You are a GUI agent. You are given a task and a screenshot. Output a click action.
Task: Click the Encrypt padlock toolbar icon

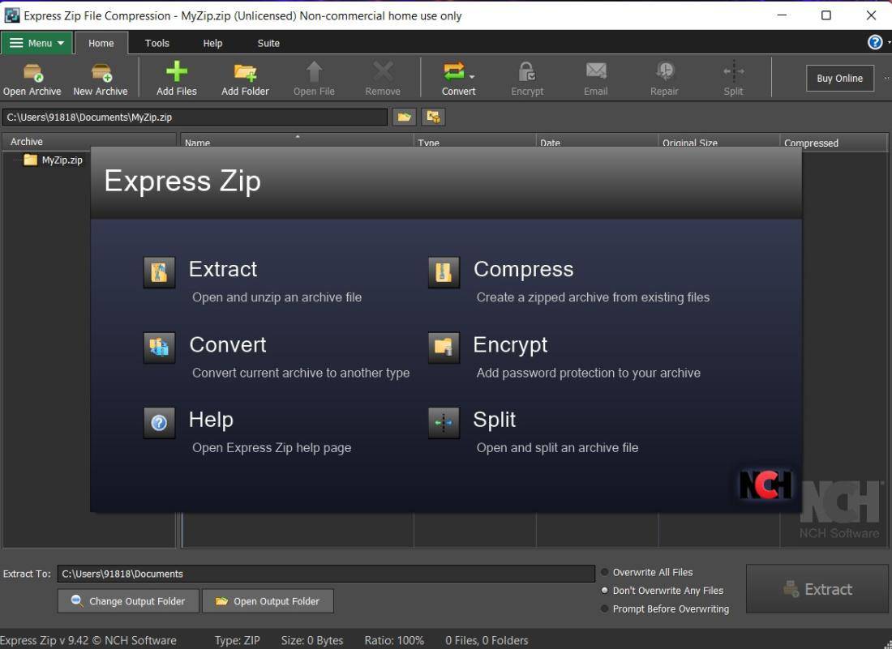[527, 72]
